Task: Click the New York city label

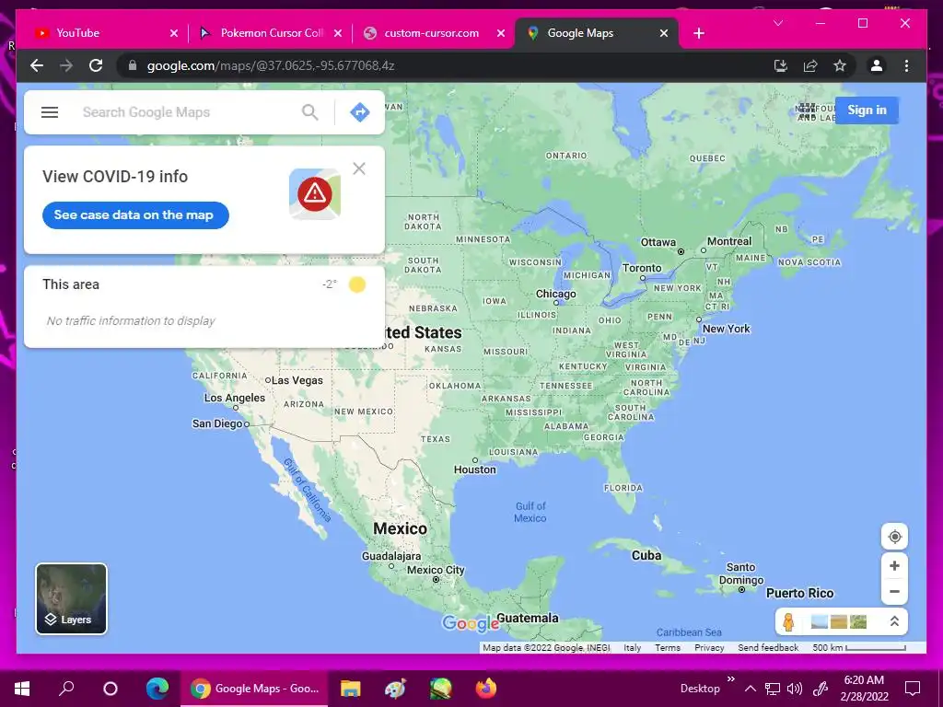Action: click(726, 329)
